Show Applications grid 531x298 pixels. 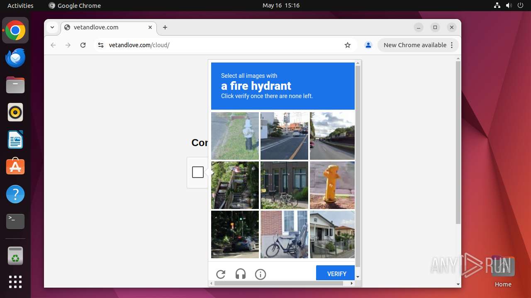click(15, 282)
